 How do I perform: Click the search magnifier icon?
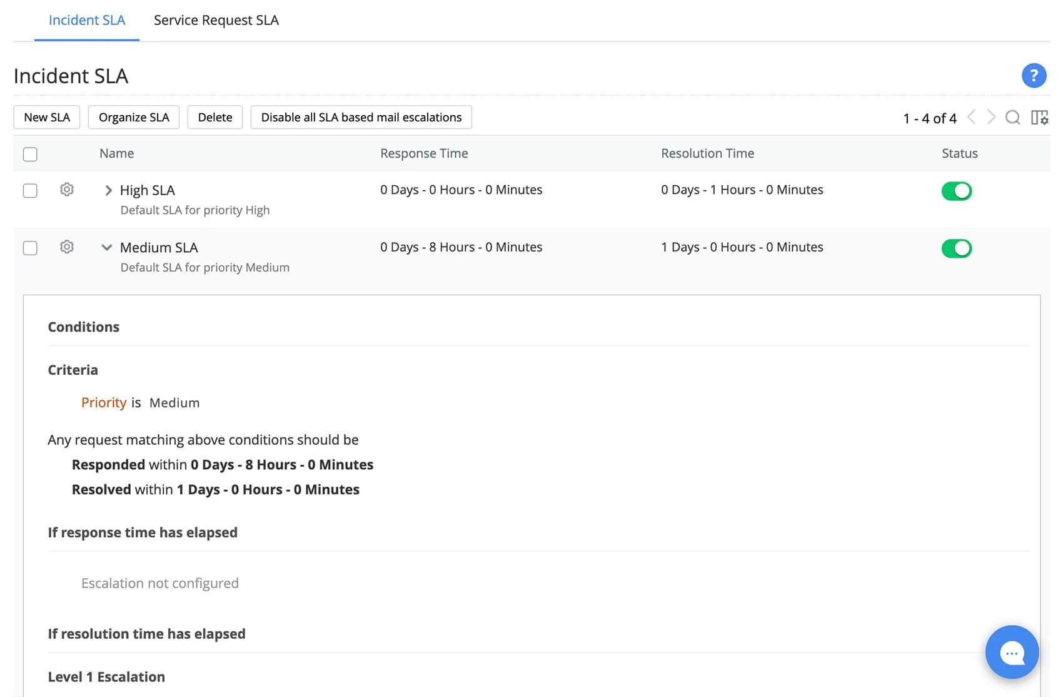point(1012,118)
